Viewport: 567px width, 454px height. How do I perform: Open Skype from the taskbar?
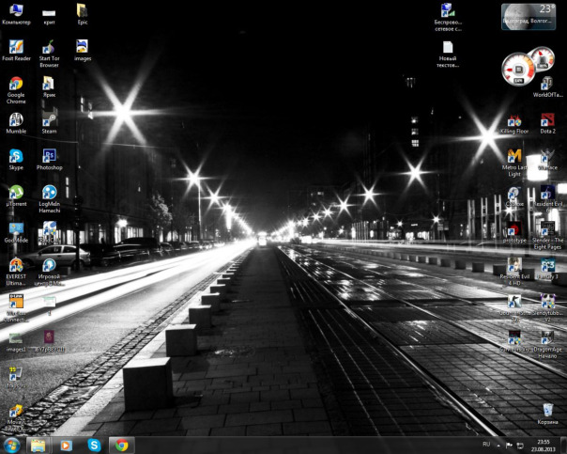[94, 445]
